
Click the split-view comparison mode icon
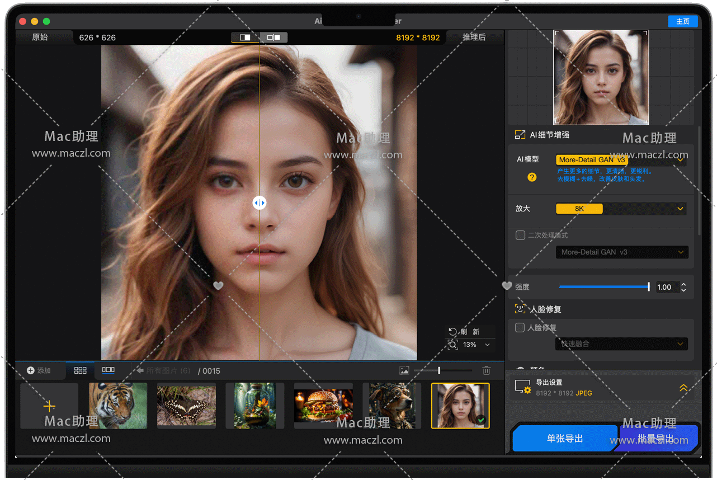245,37
